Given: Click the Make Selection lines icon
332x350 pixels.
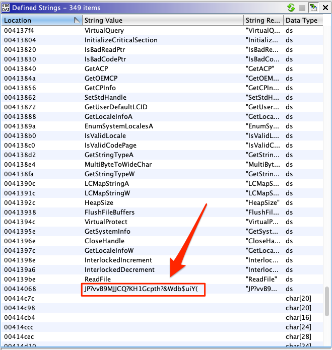Looking at the screenshot, I should 302,8.
